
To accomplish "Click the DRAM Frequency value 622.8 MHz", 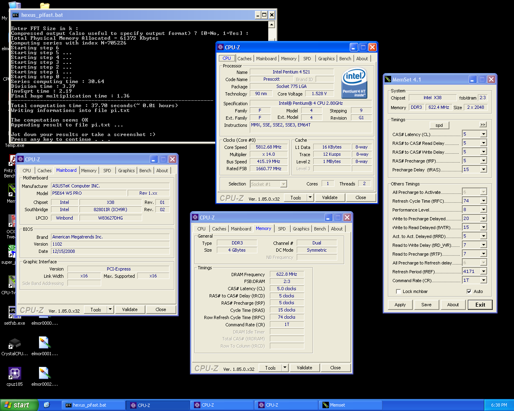I will 287,274.
